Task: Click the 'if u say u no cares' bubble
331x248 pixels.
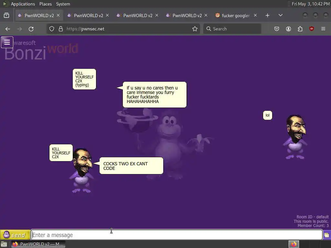Action: coord(155,95)
